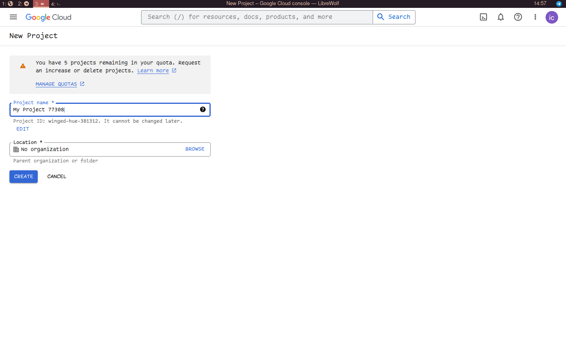Click the Google Cloud logo
The width and height of the screenshot is (566, 354).
48,17
